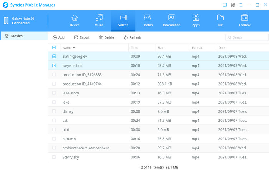This screenshot has height=173, width=269.
Task: Open the Toolbox section icon
Action: [x=244, y=18]
